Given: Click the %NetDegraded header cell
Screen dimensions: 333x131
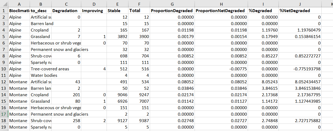Looking at the screenshot, I should point(300,11).
